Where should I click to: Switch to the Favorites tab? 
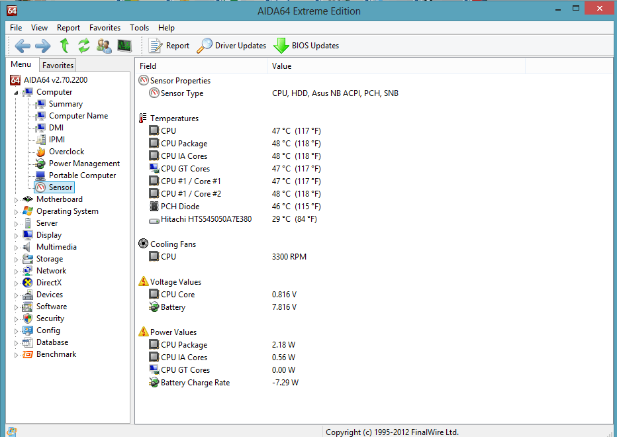tap(58, 65)
